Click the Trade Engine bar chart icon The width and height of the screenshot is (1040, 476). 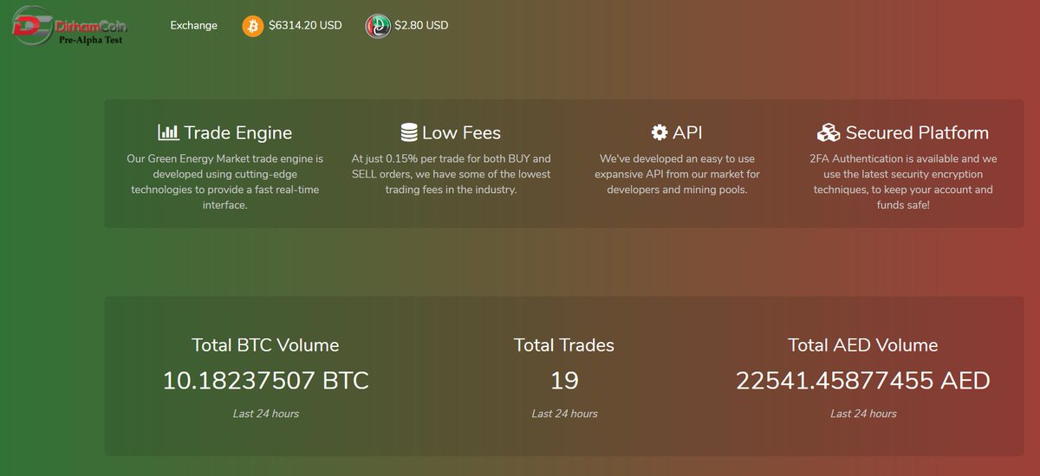[168, 132]
